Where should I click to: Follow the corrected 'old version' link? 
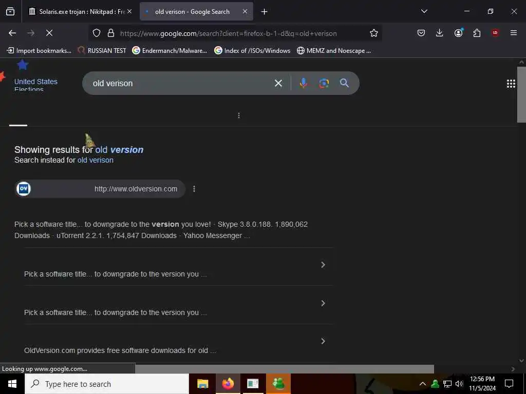coord(119,150)
